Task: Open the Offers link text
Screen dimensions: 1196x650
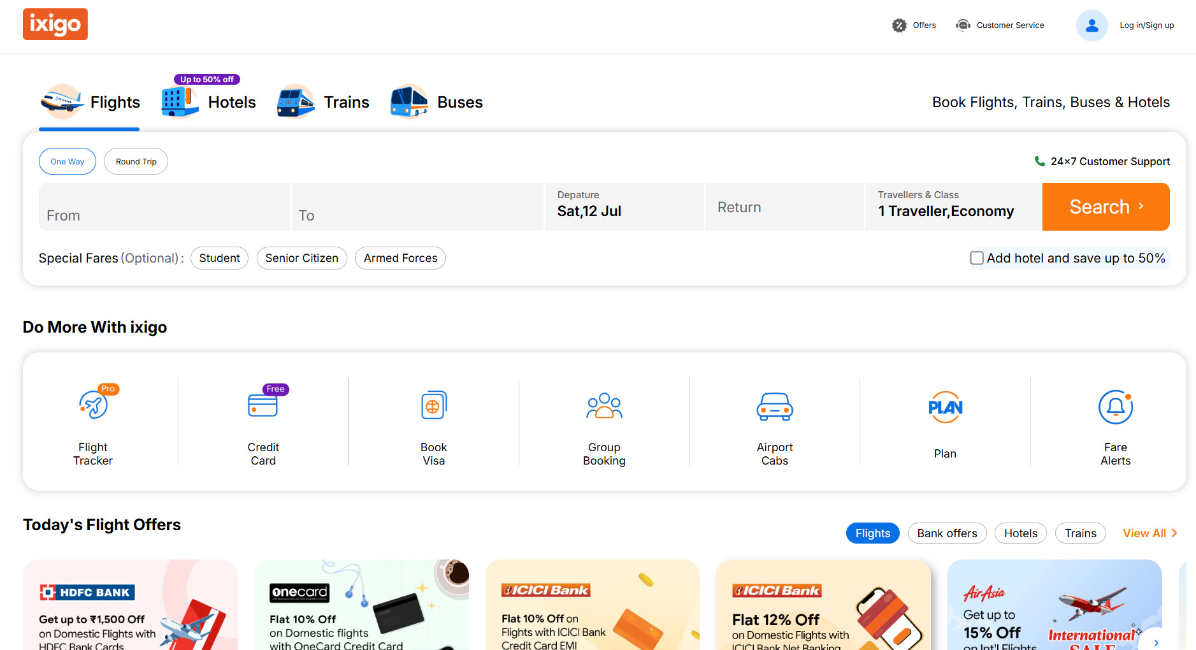Action: click(925, 25)
